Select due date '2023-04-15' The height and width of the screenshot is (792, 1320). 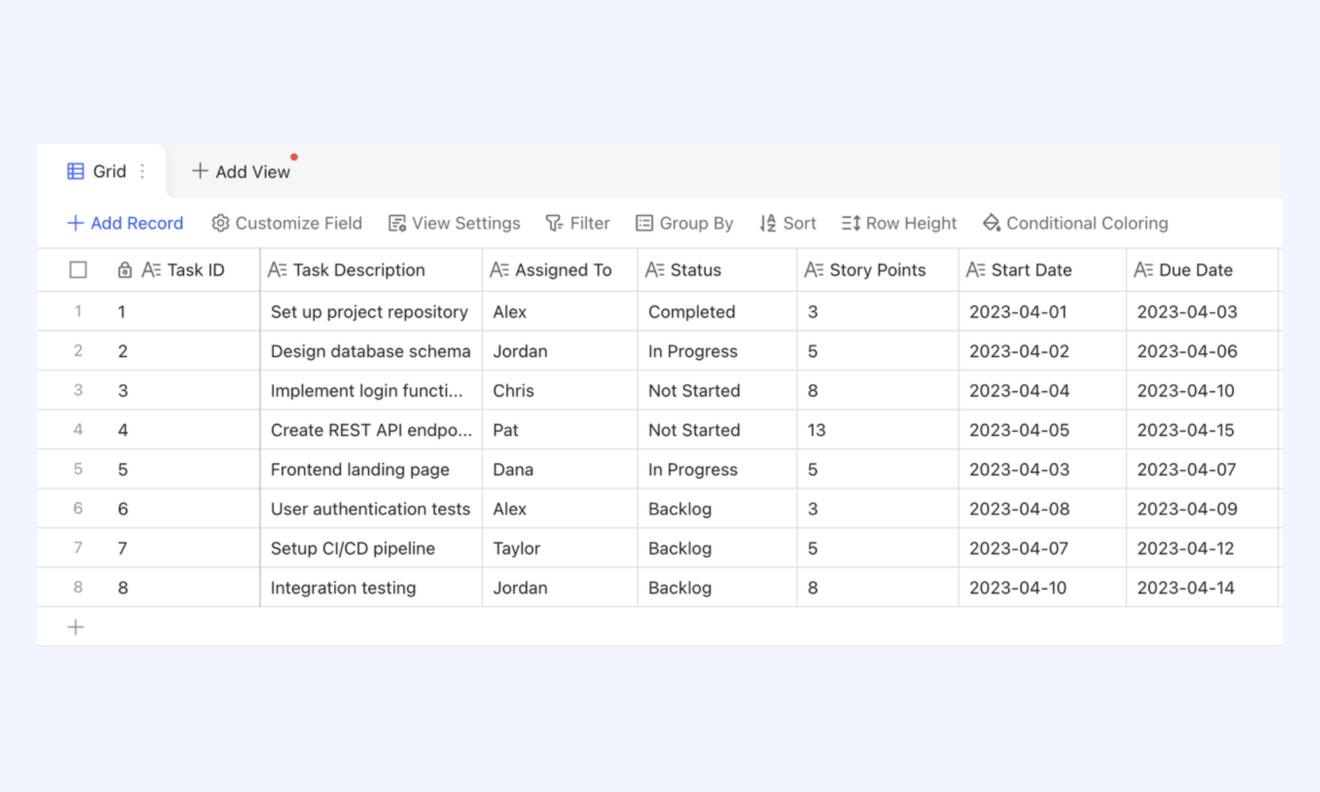pos(1203,430)
